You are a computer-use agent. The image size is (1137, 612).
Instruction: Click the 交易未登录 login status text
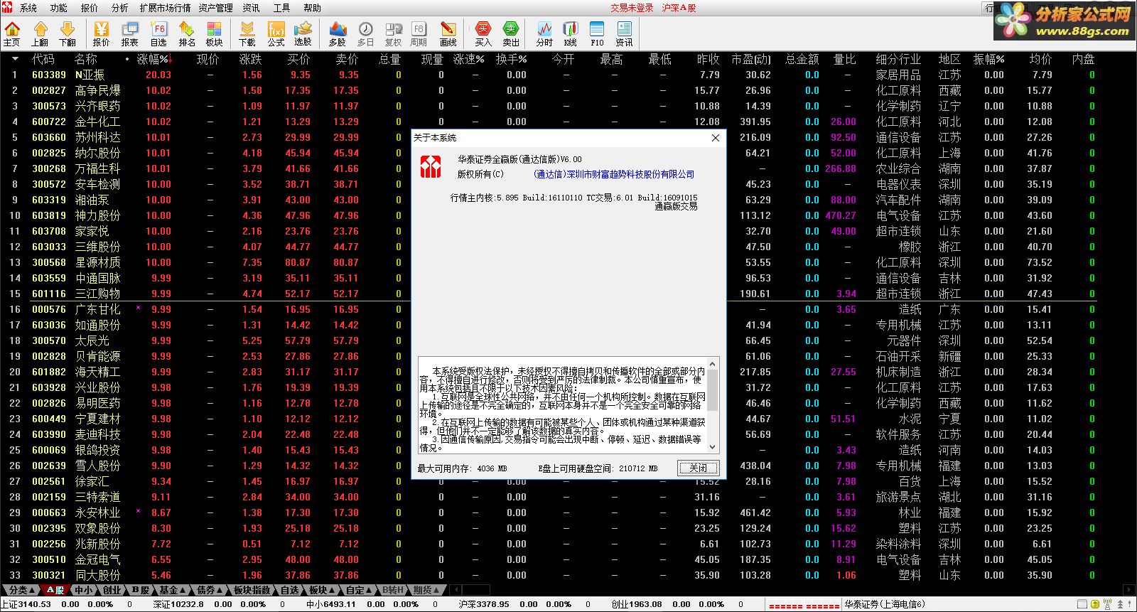(632, 8)
